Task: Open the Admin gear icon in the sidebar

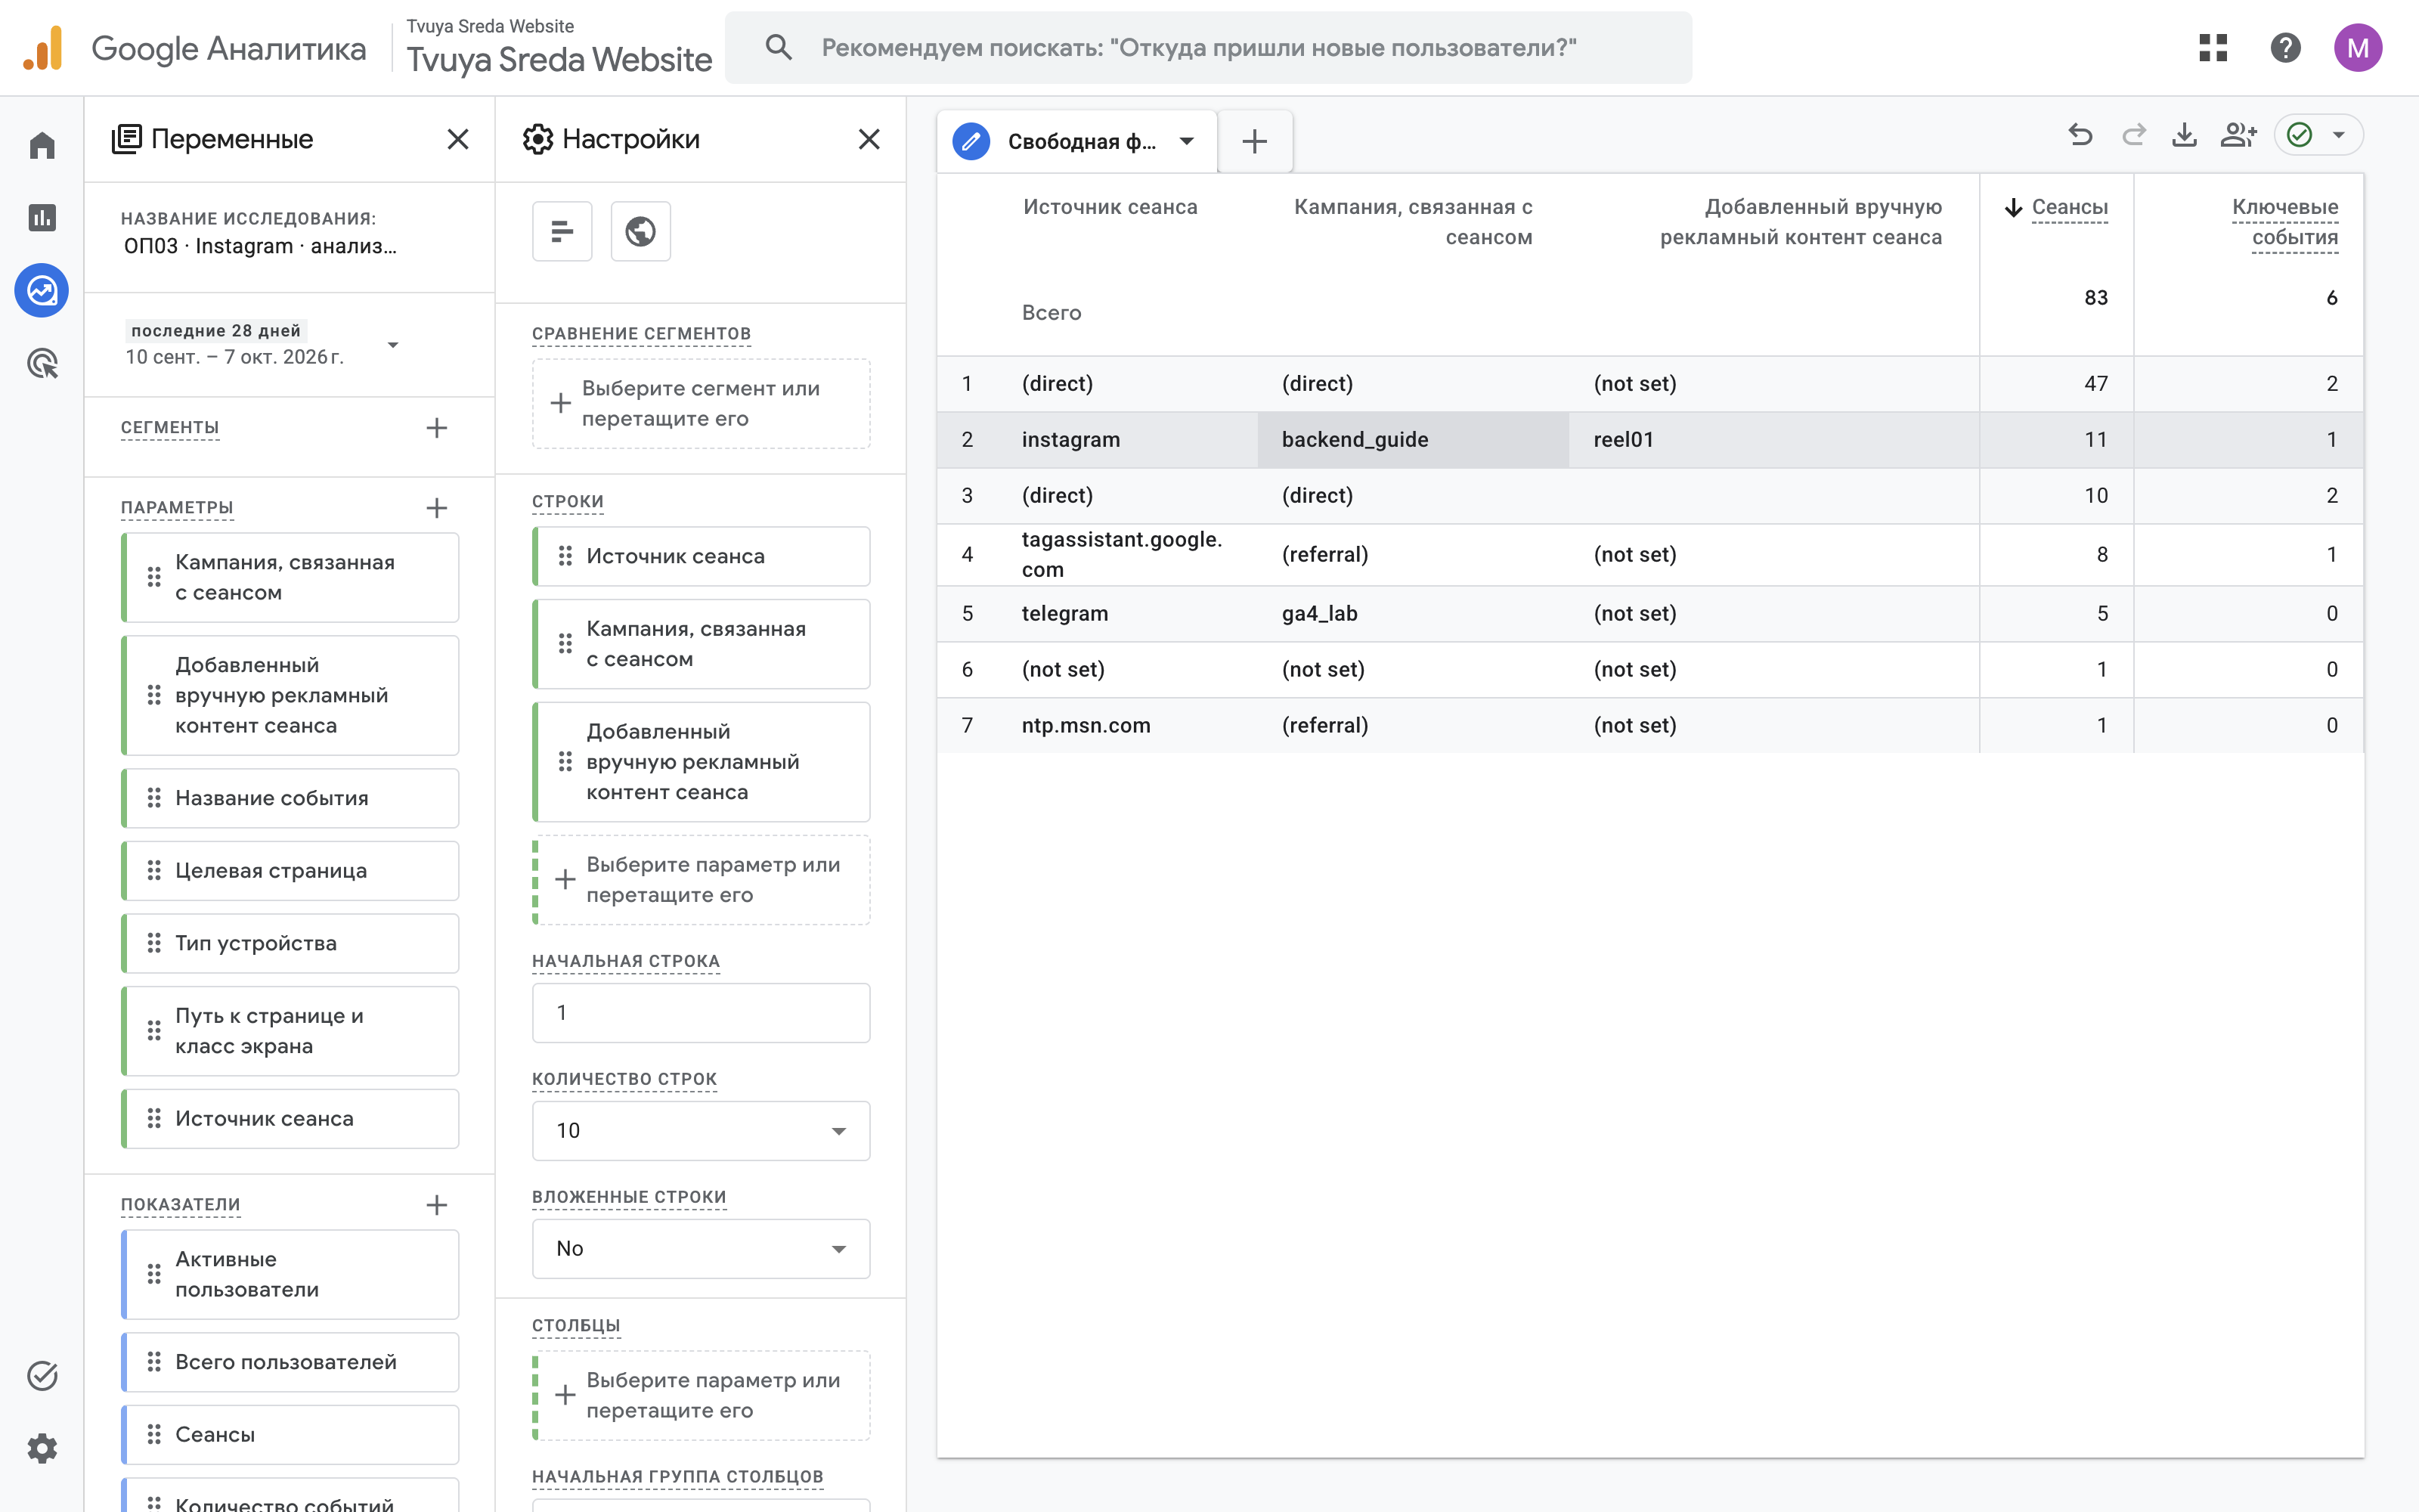Action: (42, 1448)
